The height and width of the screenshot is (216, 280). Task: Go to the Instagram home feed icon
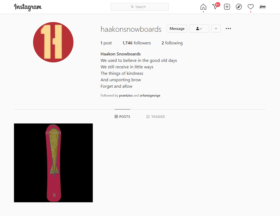[x=203, y=7]
